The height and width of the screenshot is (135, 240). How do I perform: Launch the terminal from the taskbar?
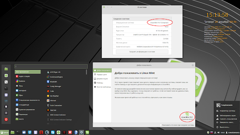click(x=18, y=132)
